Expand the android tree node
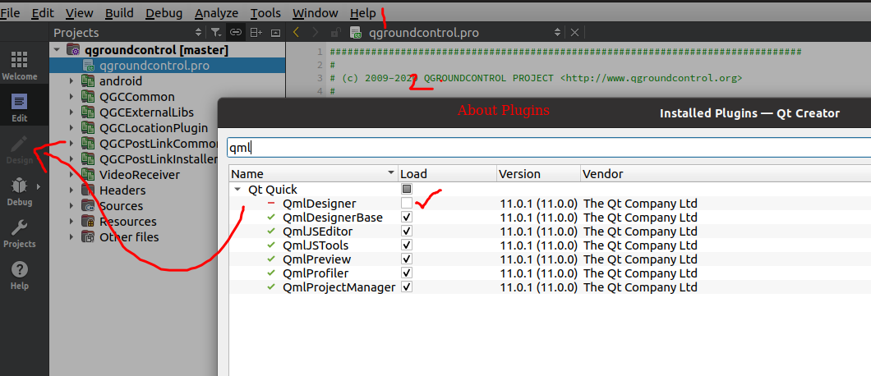Viewport: 871px width, 376px height. (71, 81)
